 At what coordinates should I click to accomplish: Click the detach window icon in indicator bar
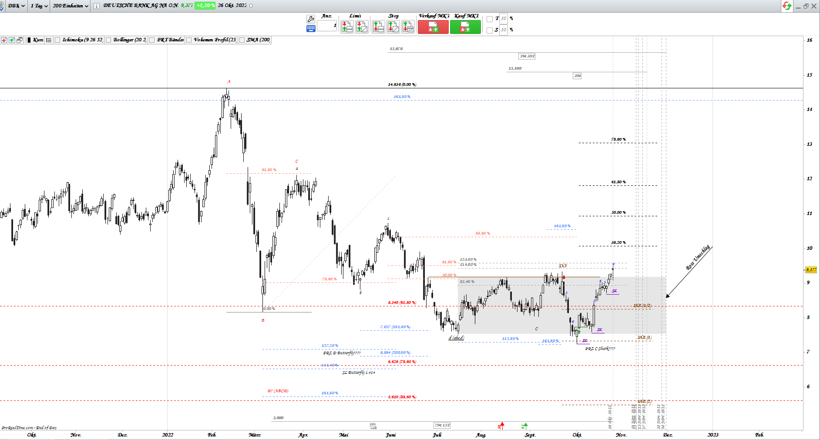[20, 40]
